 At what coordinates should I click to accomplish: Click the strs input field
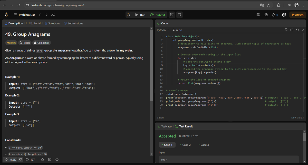[x=229, y=159]
